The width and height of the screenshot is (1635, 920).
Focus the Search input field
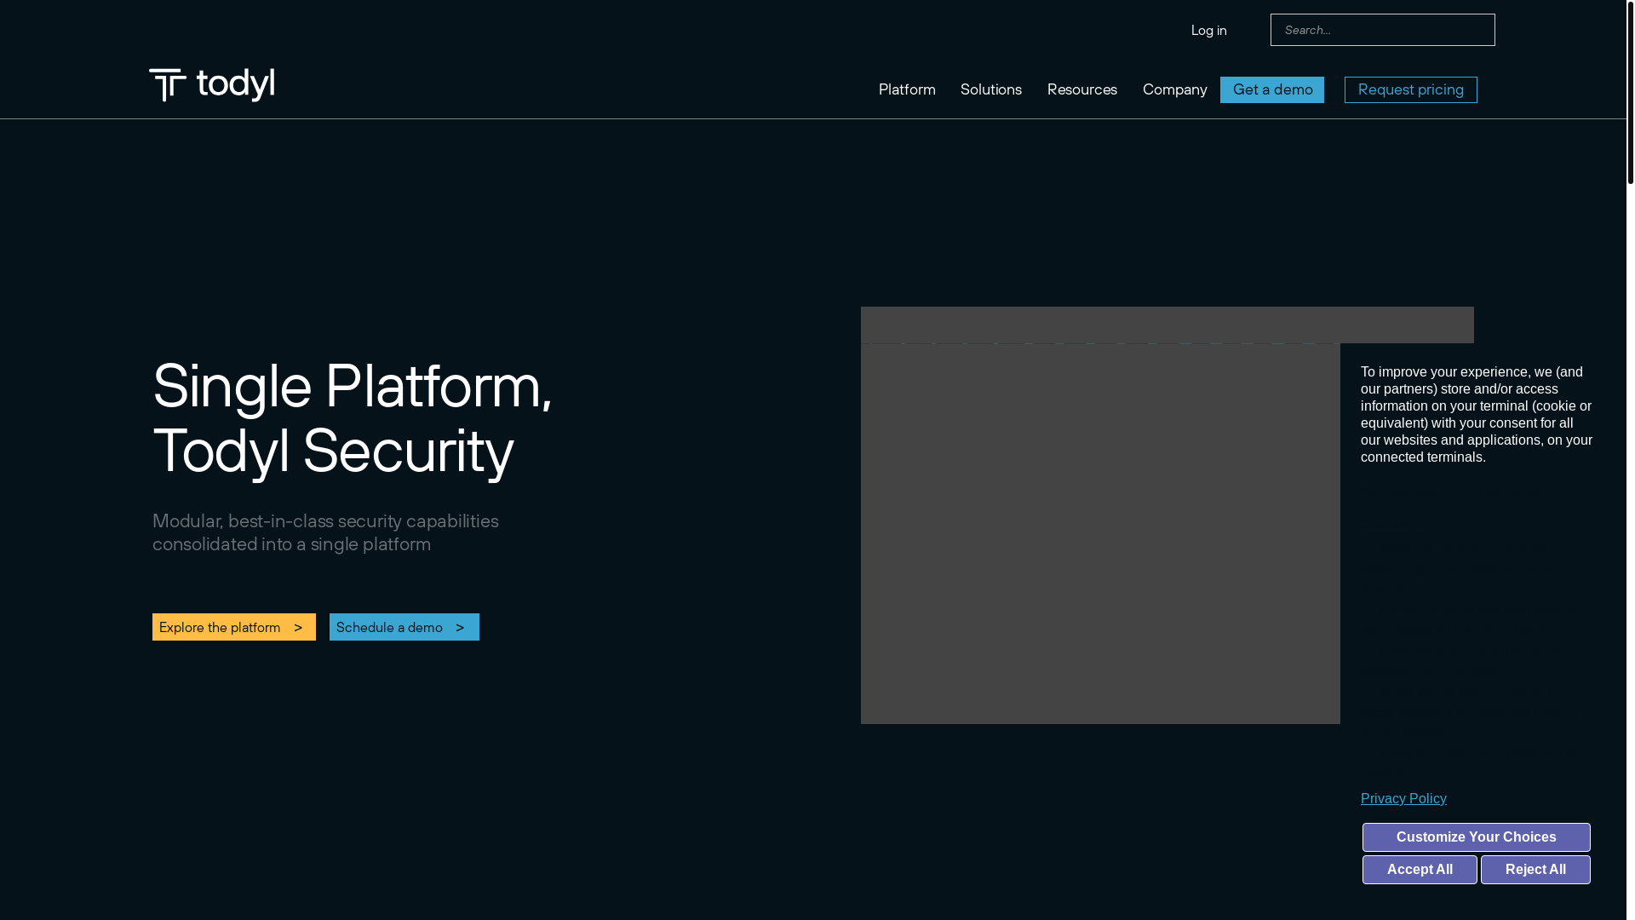click(1383, 30)
